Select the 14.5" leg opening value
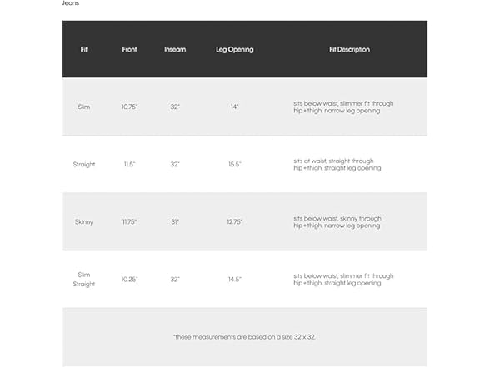Image resolution: width=490 pixels, height=367 pixels. point(235,280)
